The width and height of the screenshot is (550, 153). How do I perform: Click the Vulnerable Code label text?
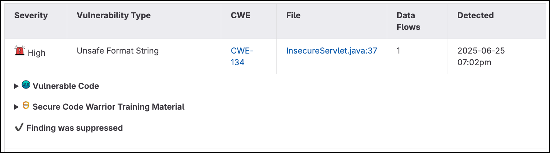tap(66, 86)
